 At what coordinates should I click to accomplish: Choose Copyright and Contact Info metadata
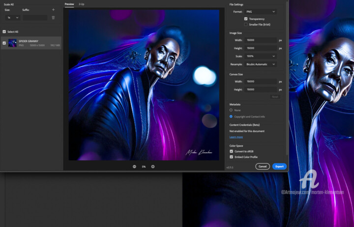click(x=231, y=116)
